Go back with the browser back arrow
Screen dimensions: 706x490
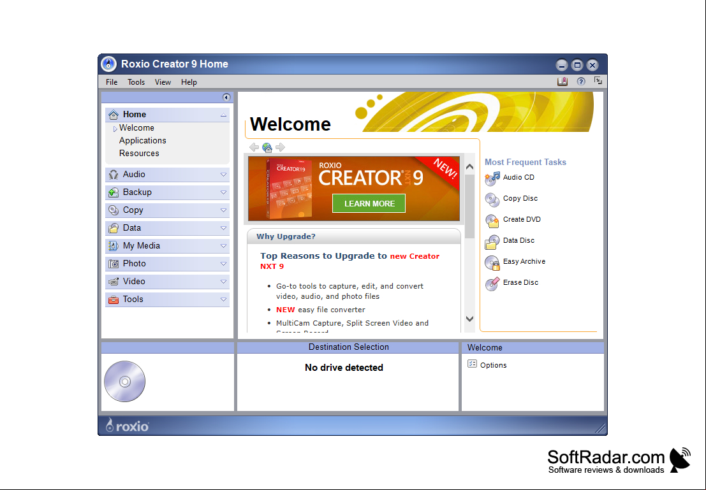254,147
